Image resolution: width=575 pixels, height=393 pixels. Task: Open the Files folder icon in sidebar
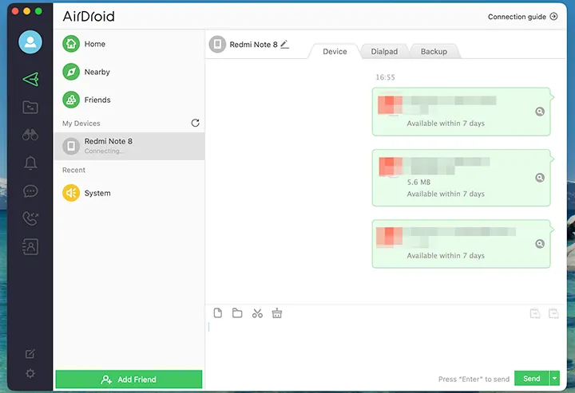click(30, 107)
